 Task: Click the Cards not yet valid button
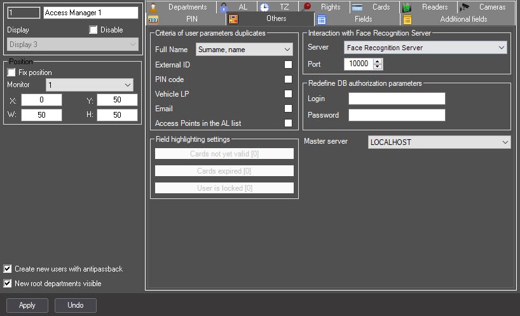click(x=224, y=154)
